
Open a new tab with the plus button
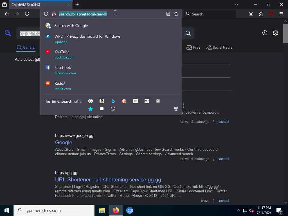tap(77, 5)
